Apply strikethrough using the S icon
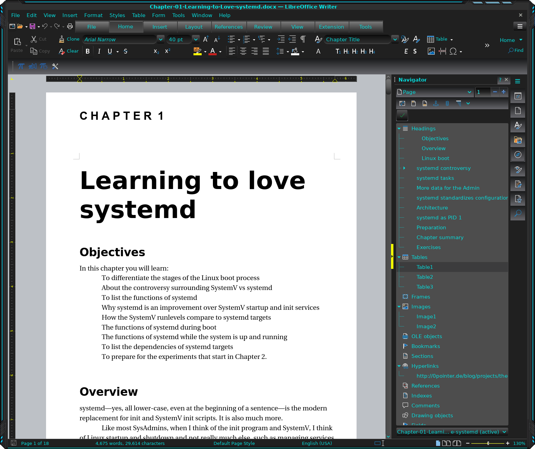Screen dimensions: 535x449 pyautogui.click(x=126, y=52)
